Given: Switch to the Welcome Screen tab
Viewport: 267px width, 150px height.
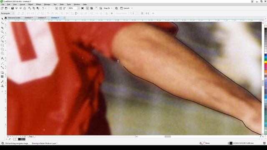Looking at the screenshot, I should 14,17.
